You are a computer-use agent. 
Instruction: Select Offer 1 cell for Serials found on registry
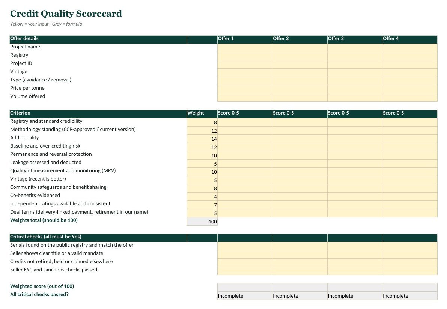(245, 246)
